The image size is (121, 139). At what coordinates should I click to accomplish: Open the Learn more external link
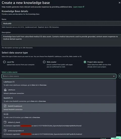tap(79, 7)
